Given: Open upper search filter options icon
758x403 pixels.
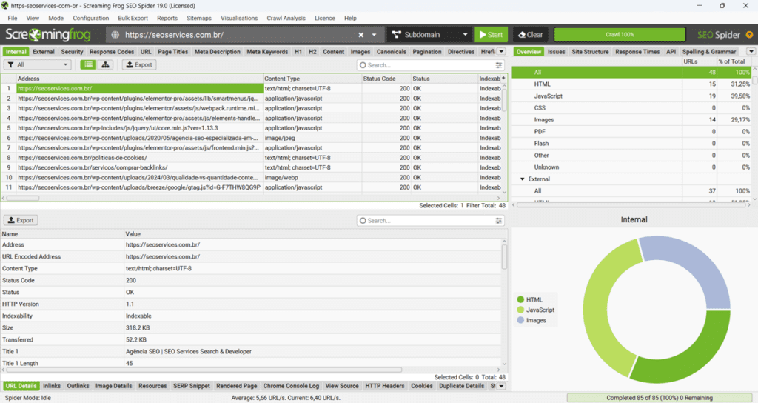Looking at the screenshot, I should click(498, 65).
